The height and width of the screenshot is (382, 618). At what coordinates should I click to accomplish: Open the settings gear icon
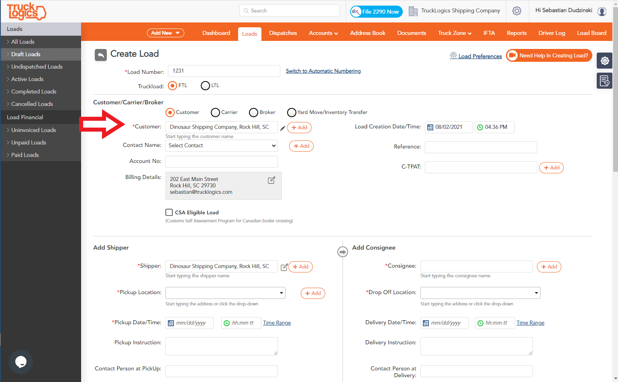[x=517, y=11]
